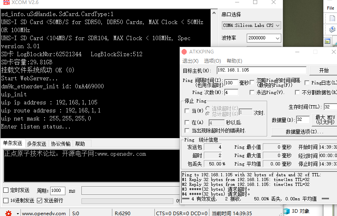This screenshot has width=337, height=216.
Task: Click the red ATKKPING app icon
Action: click(184, 52)
